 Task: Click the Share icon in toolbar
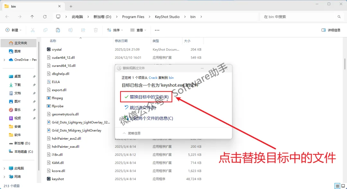[x=83, y=30]
